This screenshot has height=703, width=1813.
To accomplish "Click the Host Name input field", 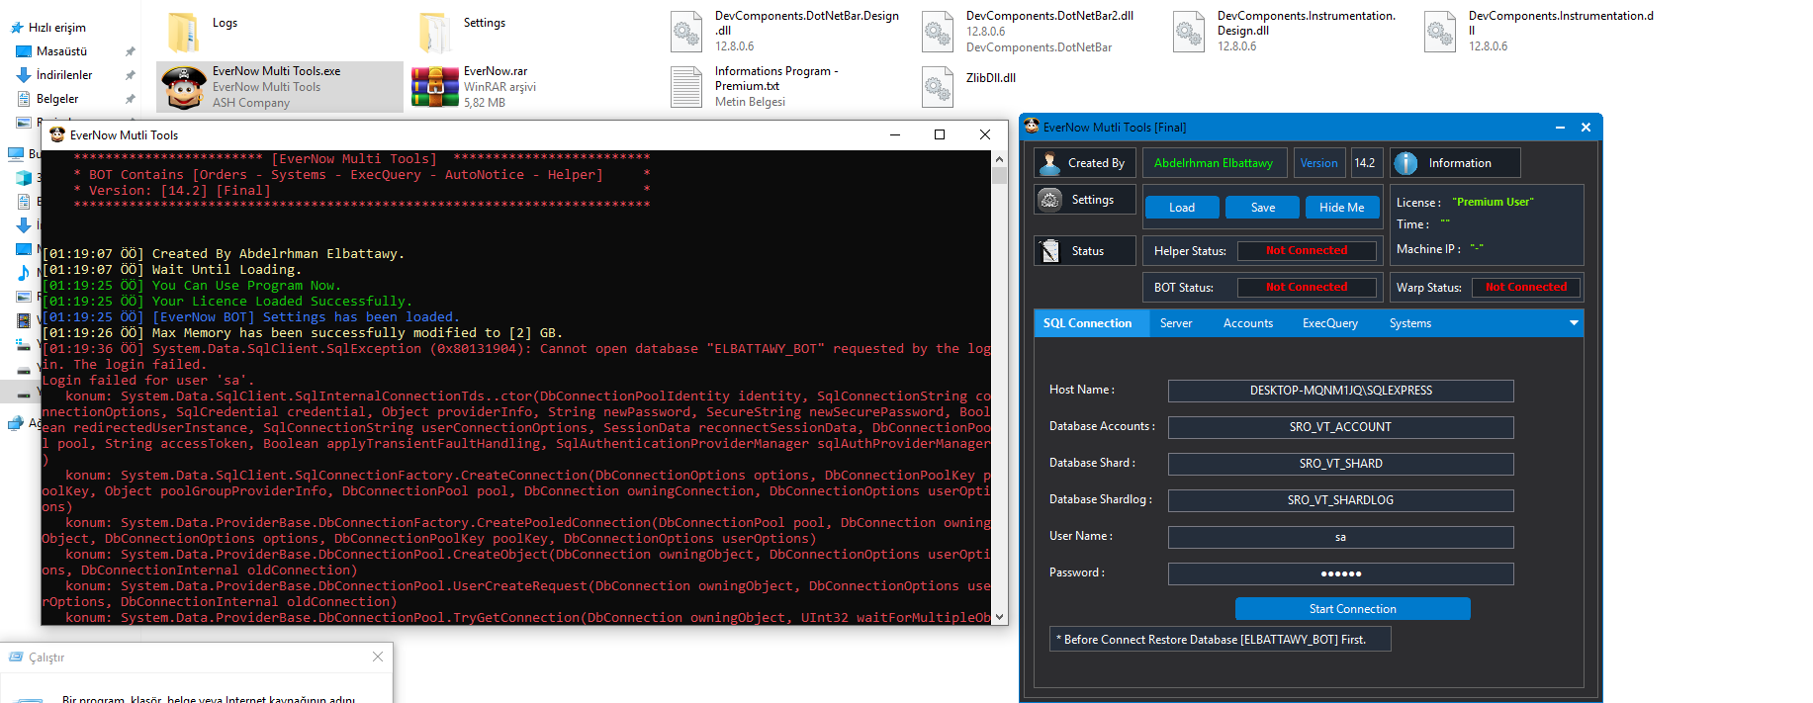I will click(x=1341, y=391).
